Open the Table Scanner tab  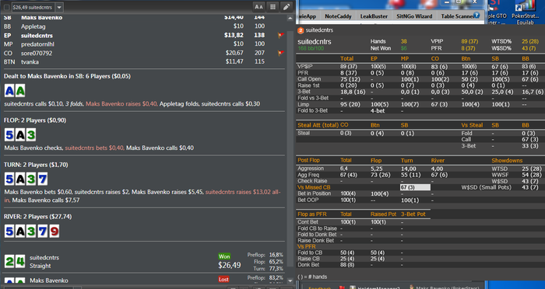click(x=458, y=16)
